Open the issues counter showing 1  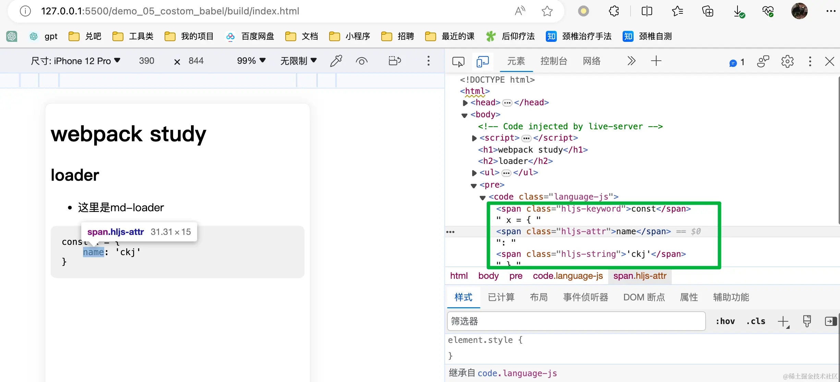tap(737, 62)
